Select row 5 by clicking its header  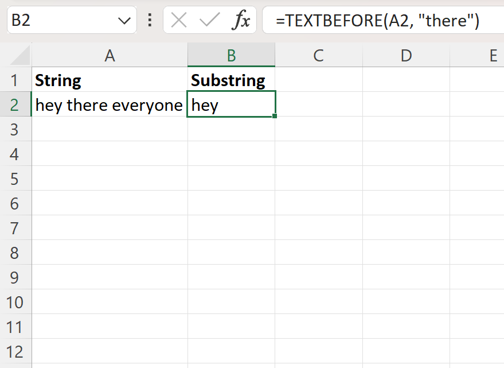15,179
